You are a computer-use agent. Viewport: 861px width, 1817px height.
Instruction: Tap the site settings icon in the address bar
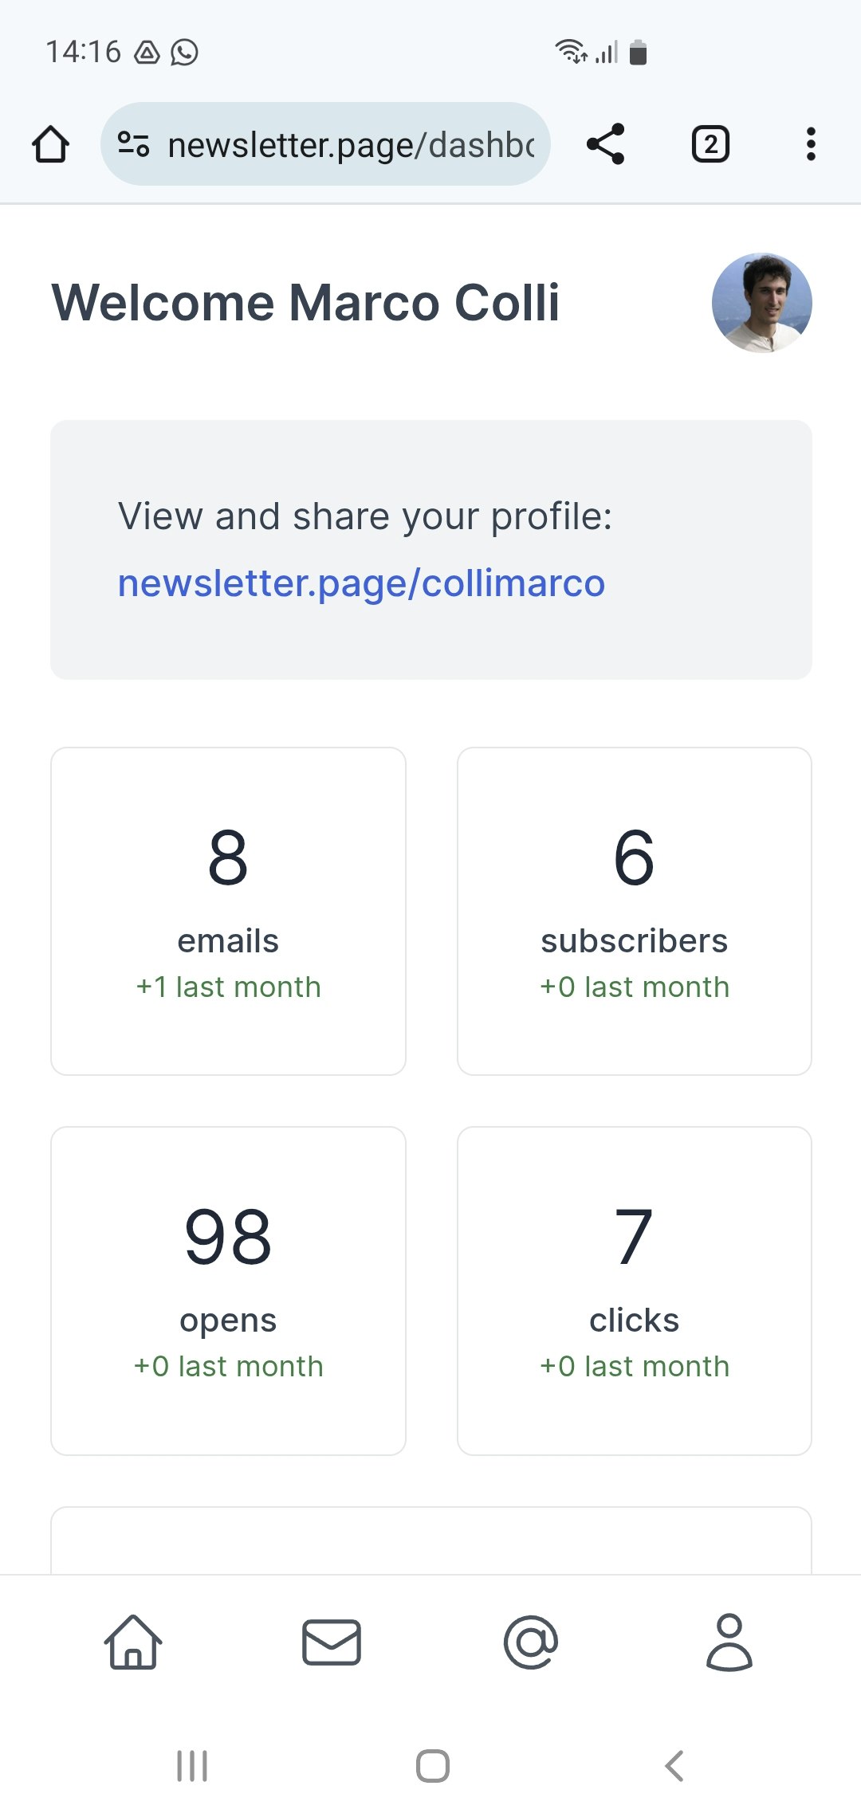click(x=133, y=144)
